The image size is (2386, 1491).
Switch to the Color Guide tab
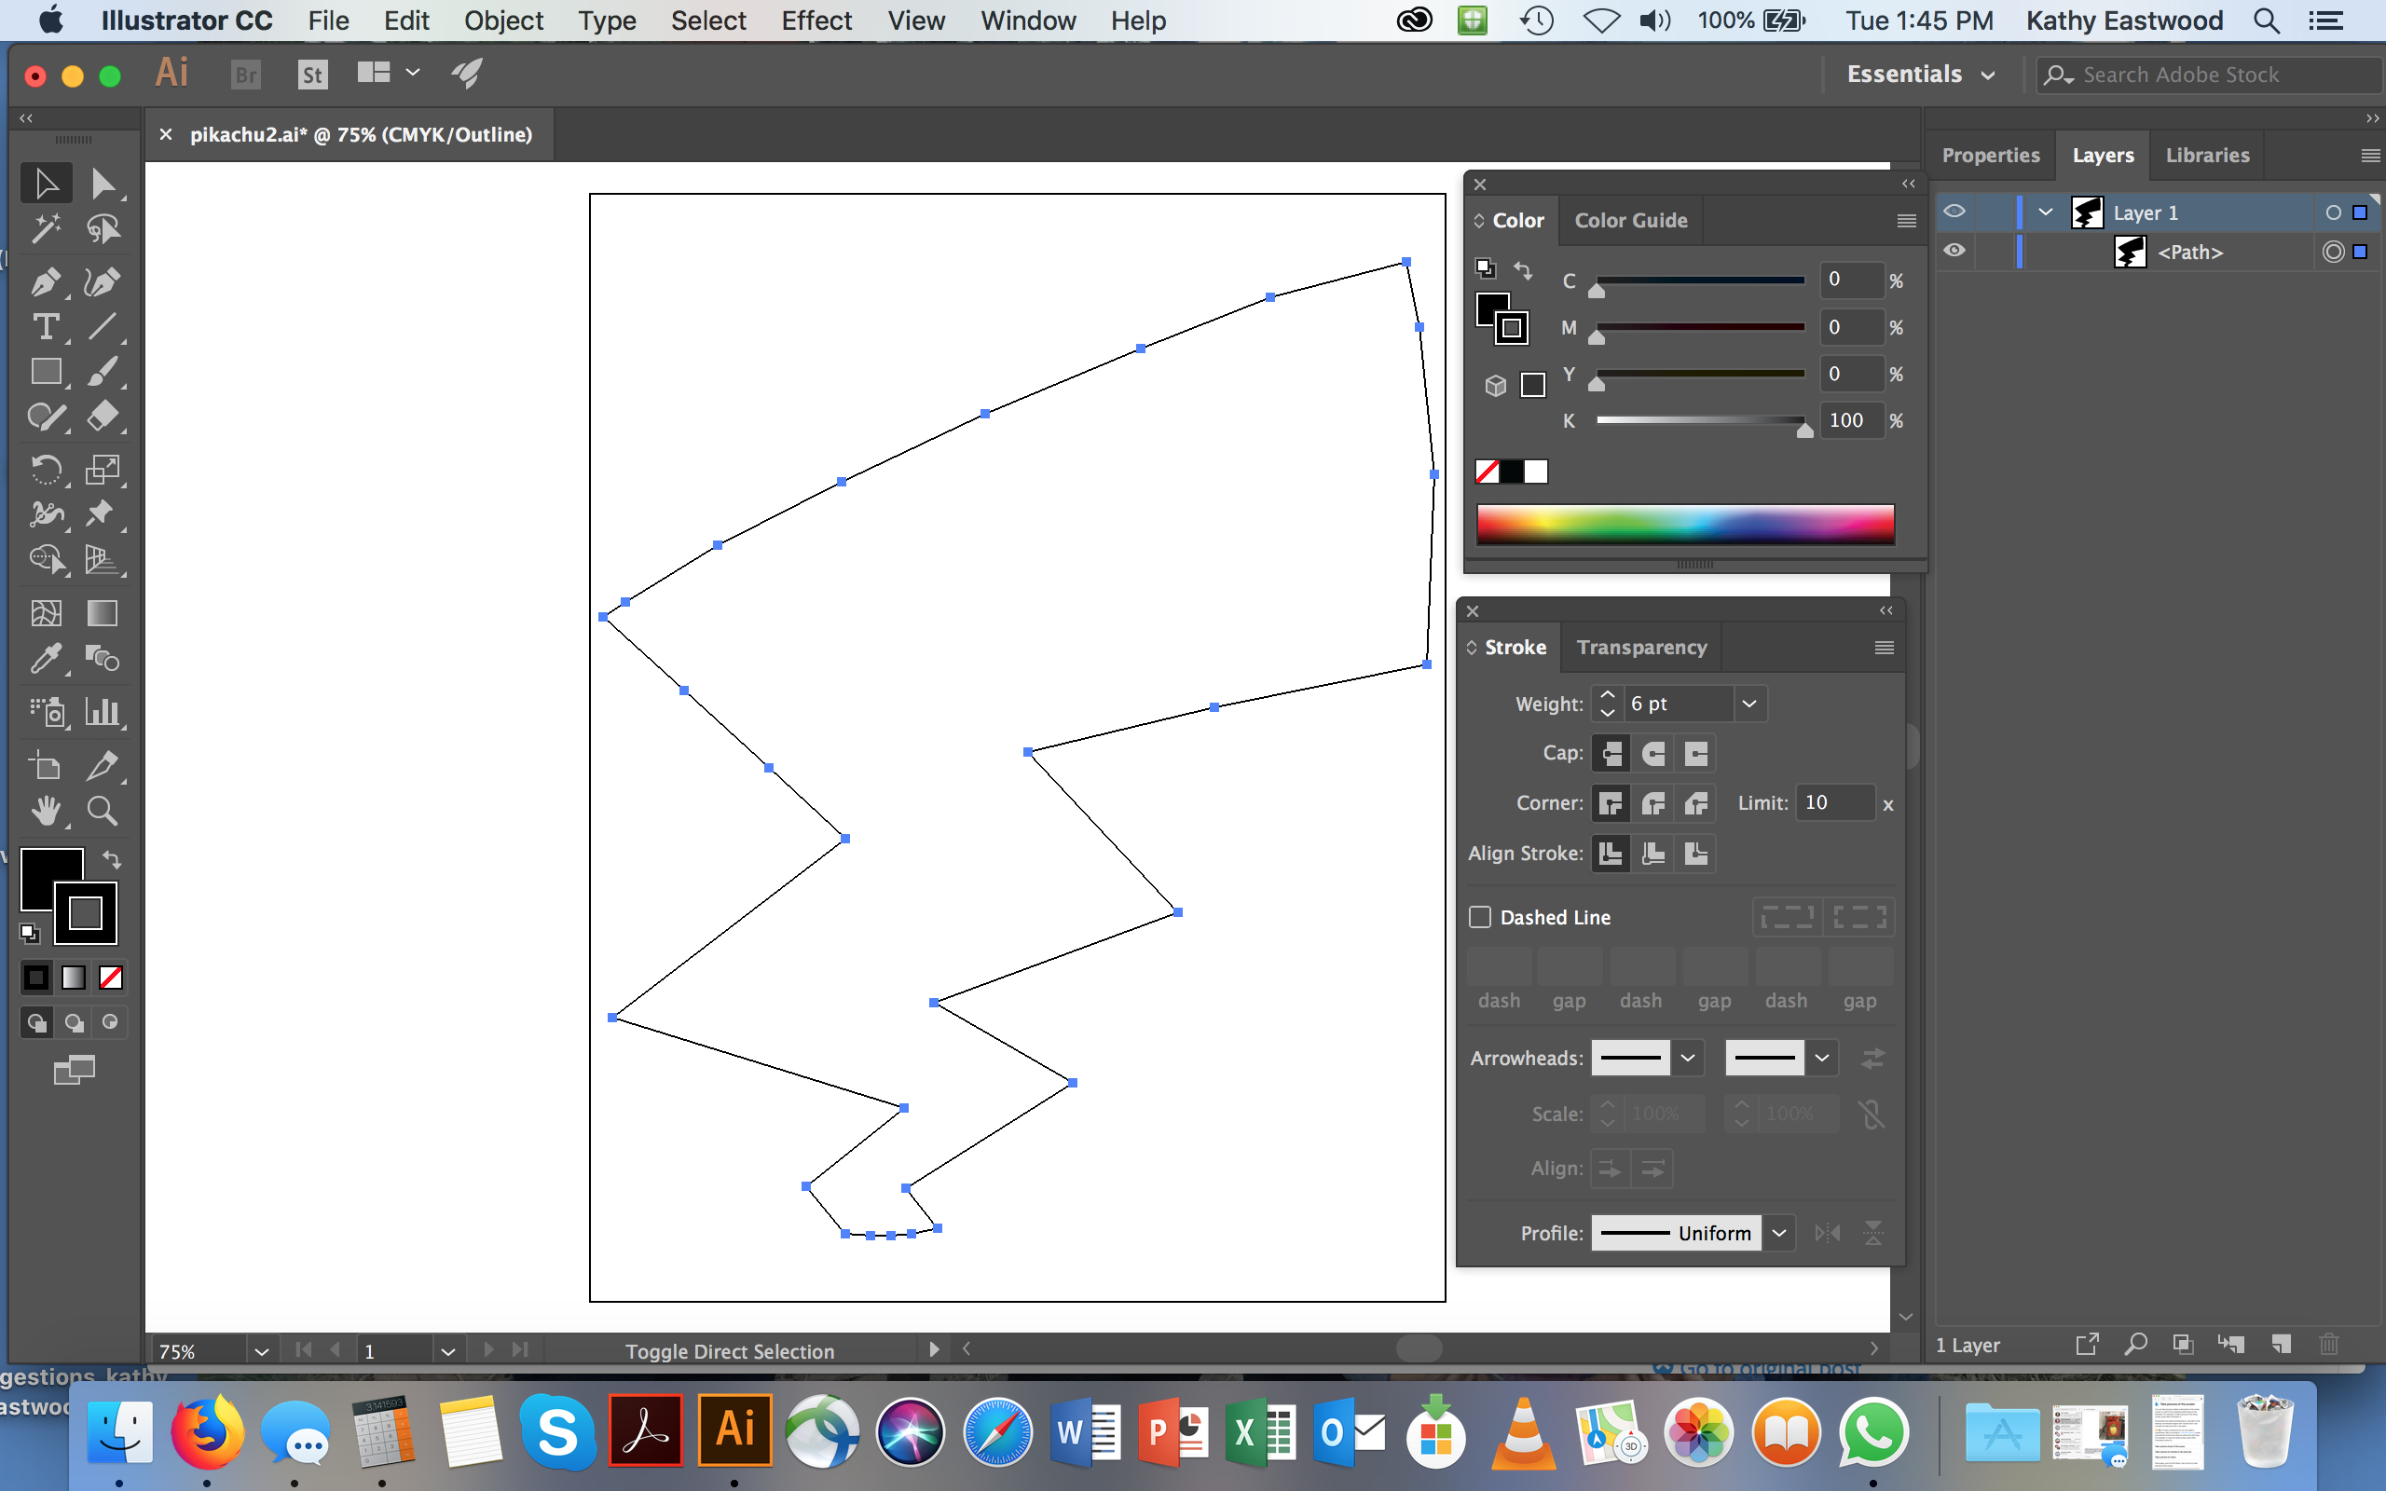point(1631,221)
